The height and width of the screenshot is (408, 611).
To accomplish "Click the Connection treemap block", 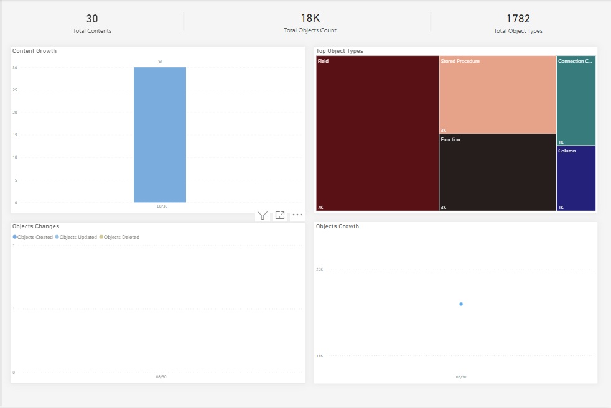I will pyautogui.click(x=576, y=100).
